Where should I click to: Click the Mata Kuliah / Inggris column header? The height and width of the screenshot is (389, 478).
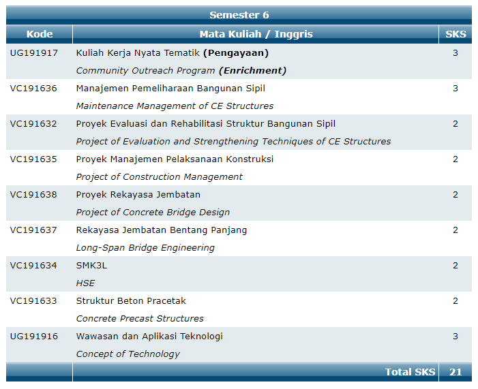coord(256,34)
